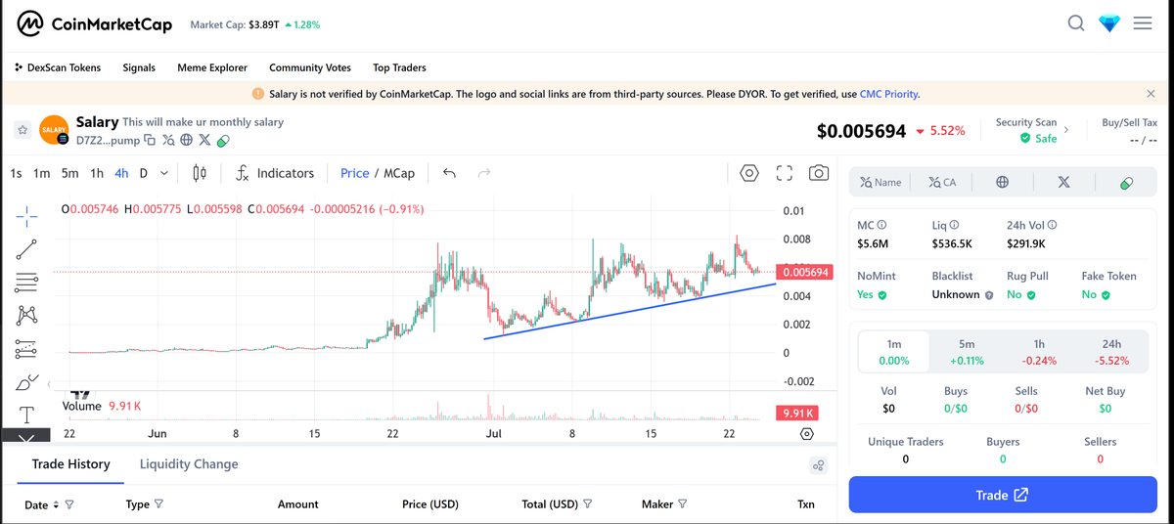Expand drawing toolbar down chevron
This screenshot has width=1174, height=524.
coord(26,437)
